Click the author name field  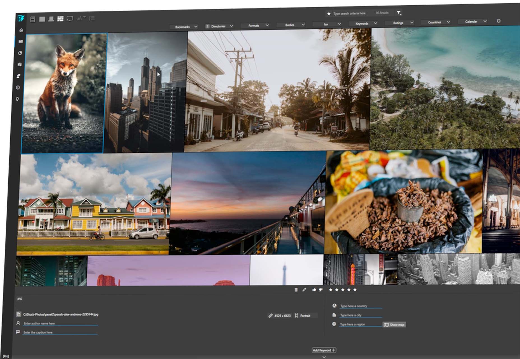pyautogui.click(x=61, y=323)
